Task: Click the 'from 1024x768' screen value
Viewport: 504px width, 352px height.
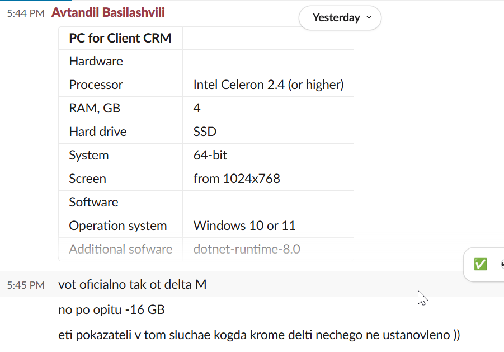Action: tap(237, 179)
